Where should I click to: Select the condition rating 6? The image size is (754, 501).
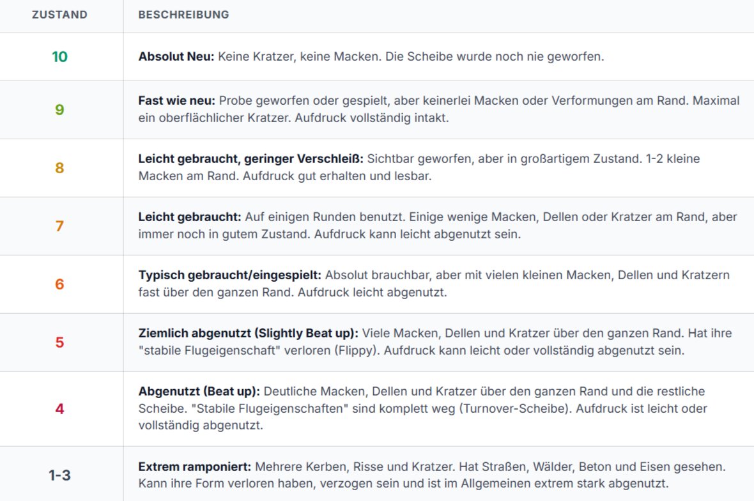pyautogui.click(x=59, y=284)
